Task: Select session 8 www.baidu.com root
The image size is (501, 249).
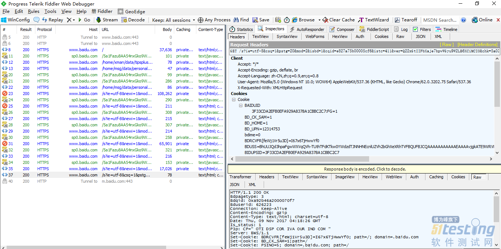Action: click(x=112, y=50)
